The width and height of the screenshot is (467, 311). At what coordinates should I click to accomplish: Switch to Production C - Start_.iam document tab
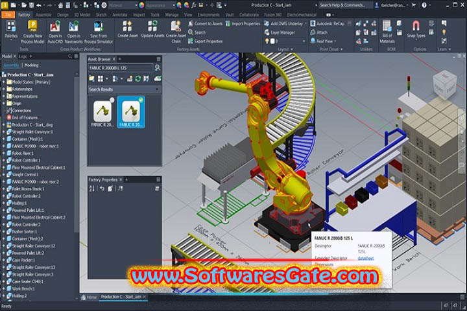[123, 297]
